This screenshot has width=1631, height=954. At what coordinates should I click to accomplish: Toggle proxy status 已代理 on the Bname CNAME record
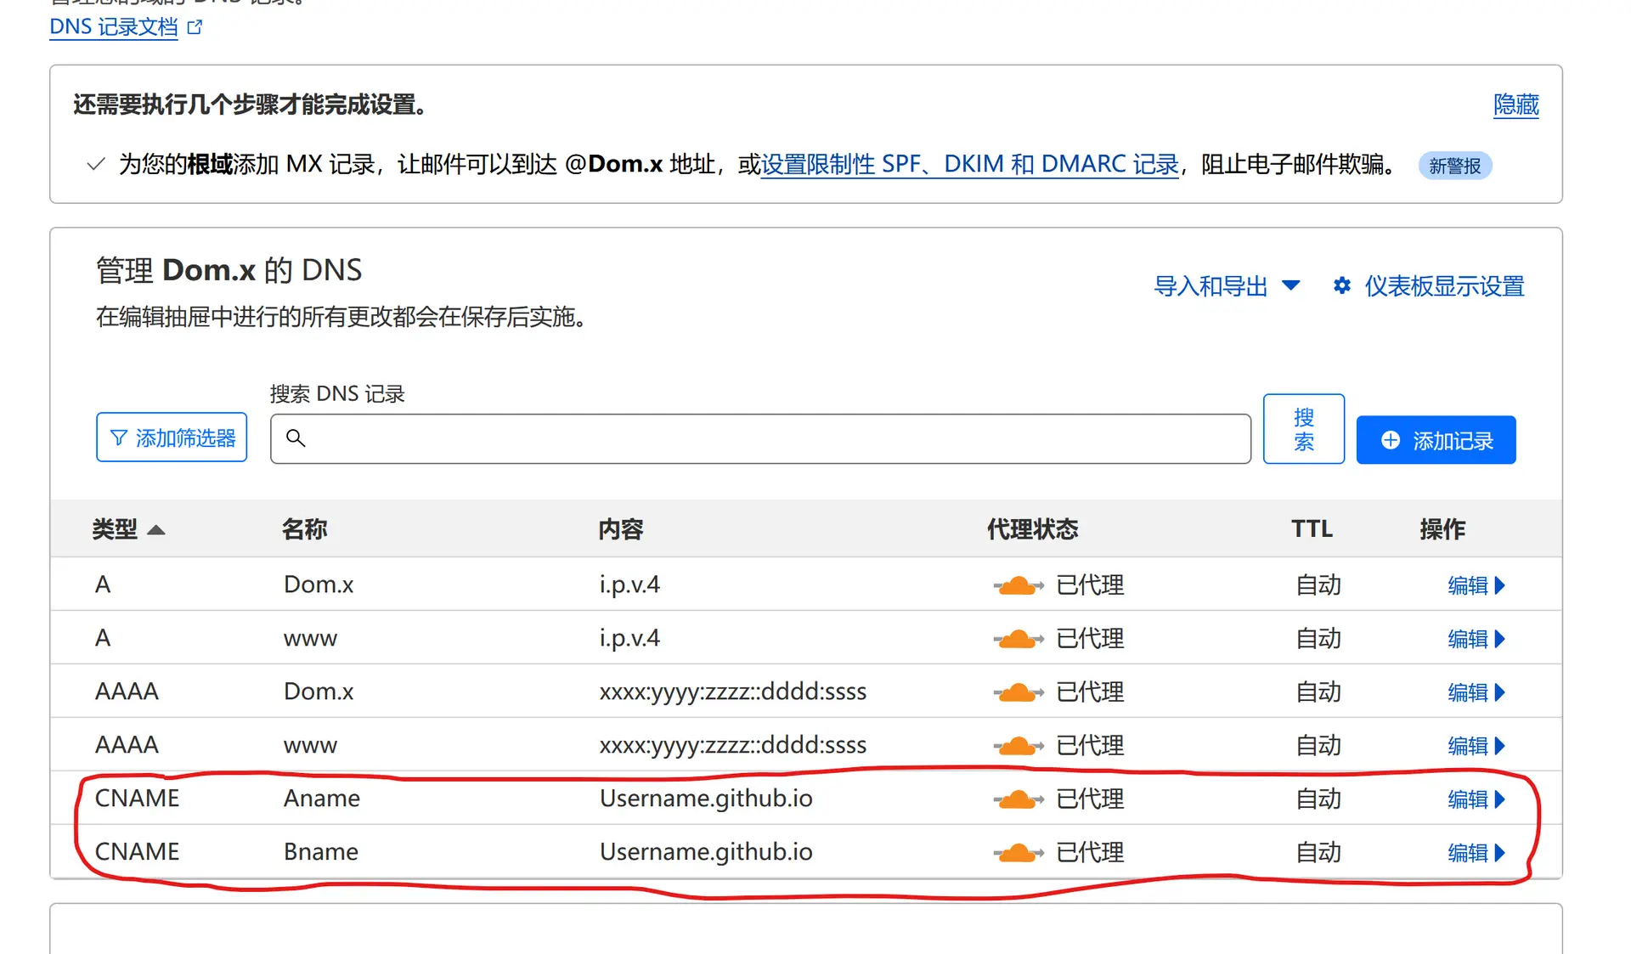(1017, 852)
